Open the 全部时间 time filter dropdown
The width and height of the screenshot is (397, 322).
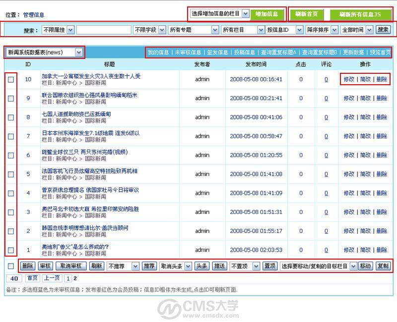tap(357, 30)
